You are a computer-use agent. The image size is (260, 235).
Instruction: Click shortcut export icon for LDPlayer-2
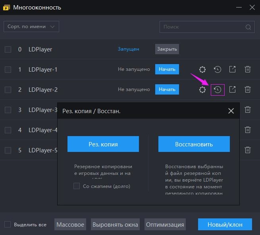click(x=233, y=90)
